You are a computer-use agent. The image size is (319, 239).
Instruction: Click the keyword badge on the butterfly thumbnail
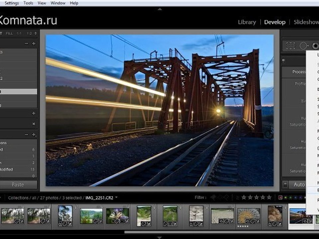[117, 221]
